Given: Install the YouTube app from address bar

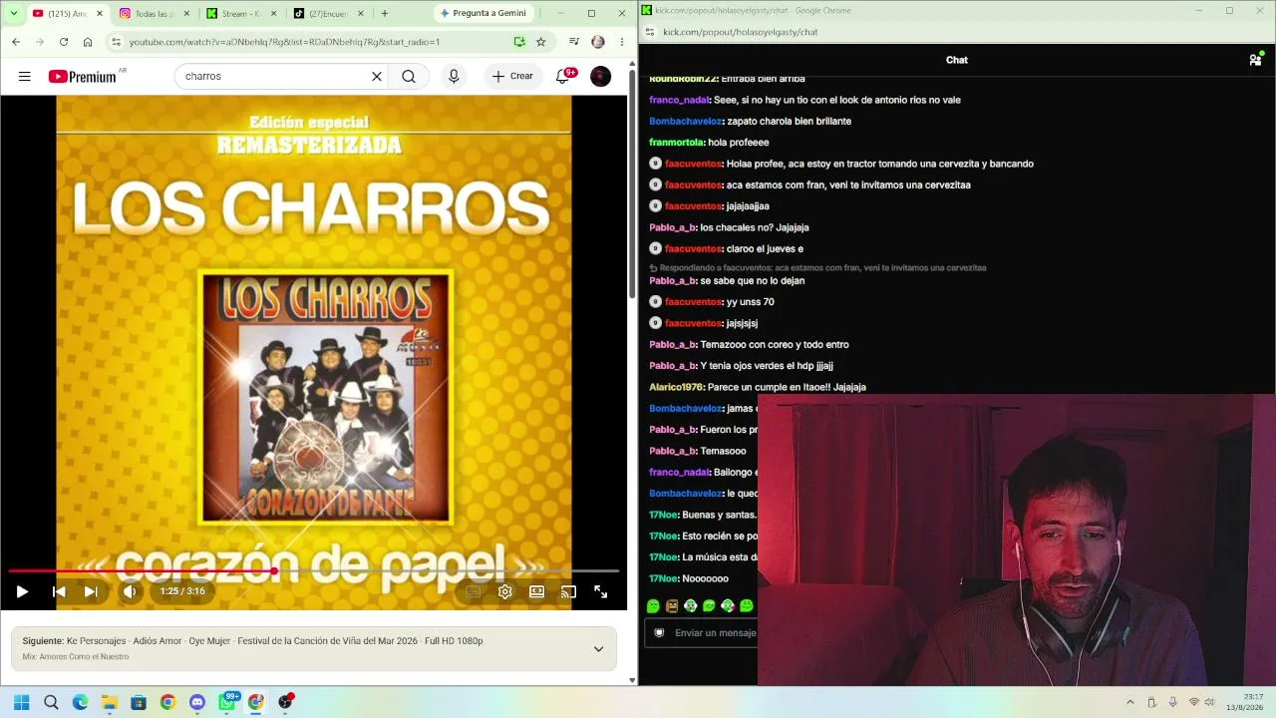Looking at the screenshot, I should pyautogui.click(x=519, y=42).
